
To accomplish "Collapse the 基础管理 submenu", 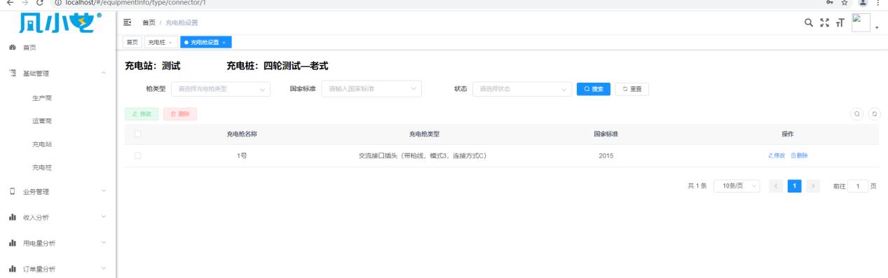I will click(x=104, y=74).
